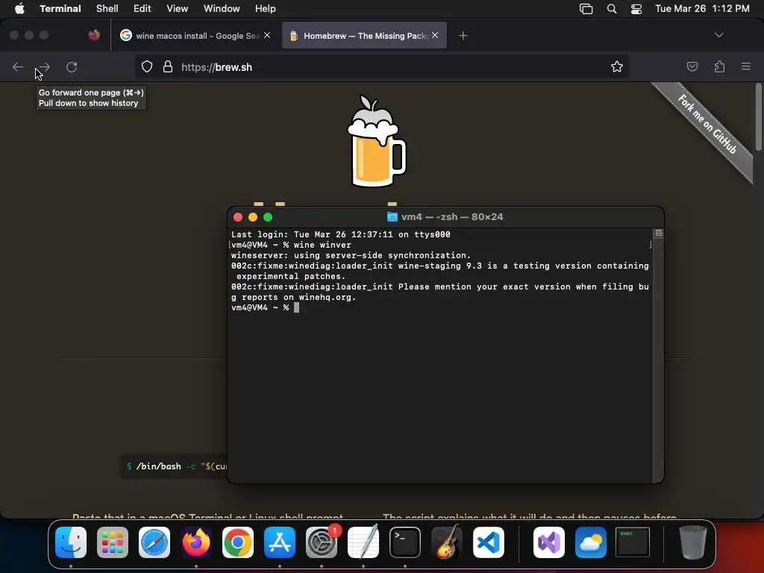Open Launchpad from the Dock
The height and width of the screenshot is (573, 764).
coord(113,542)
